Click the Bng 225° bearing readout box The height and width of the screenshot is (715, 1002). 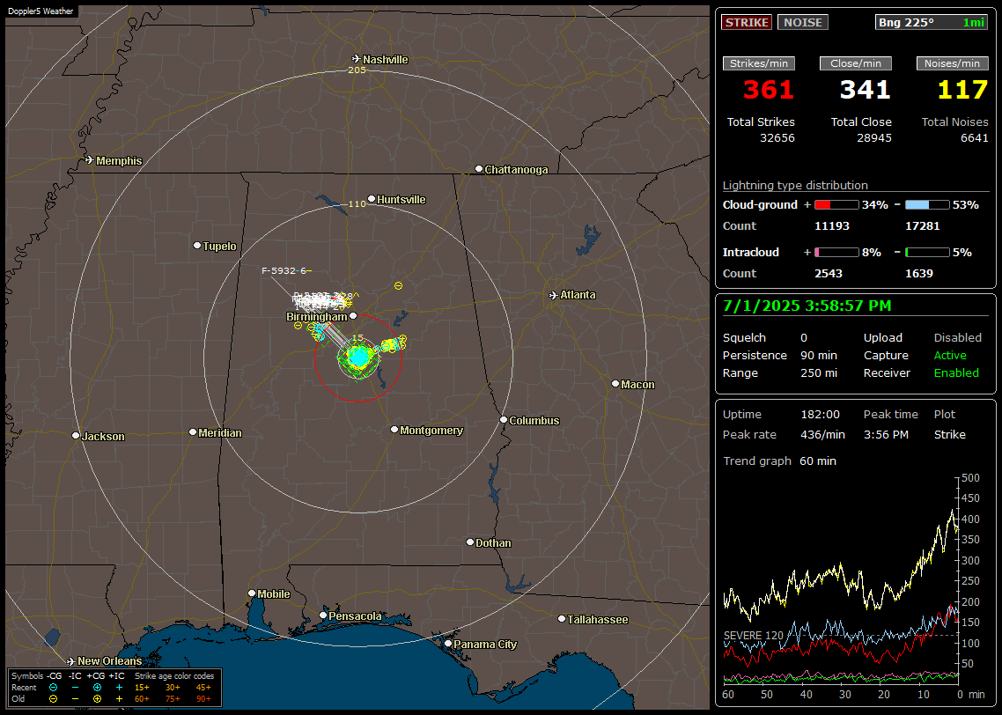932,22
